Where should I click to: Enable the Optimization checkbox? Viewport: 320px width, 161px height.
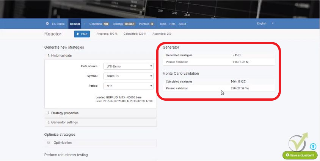pyautogui.click(x=49, y=143)
